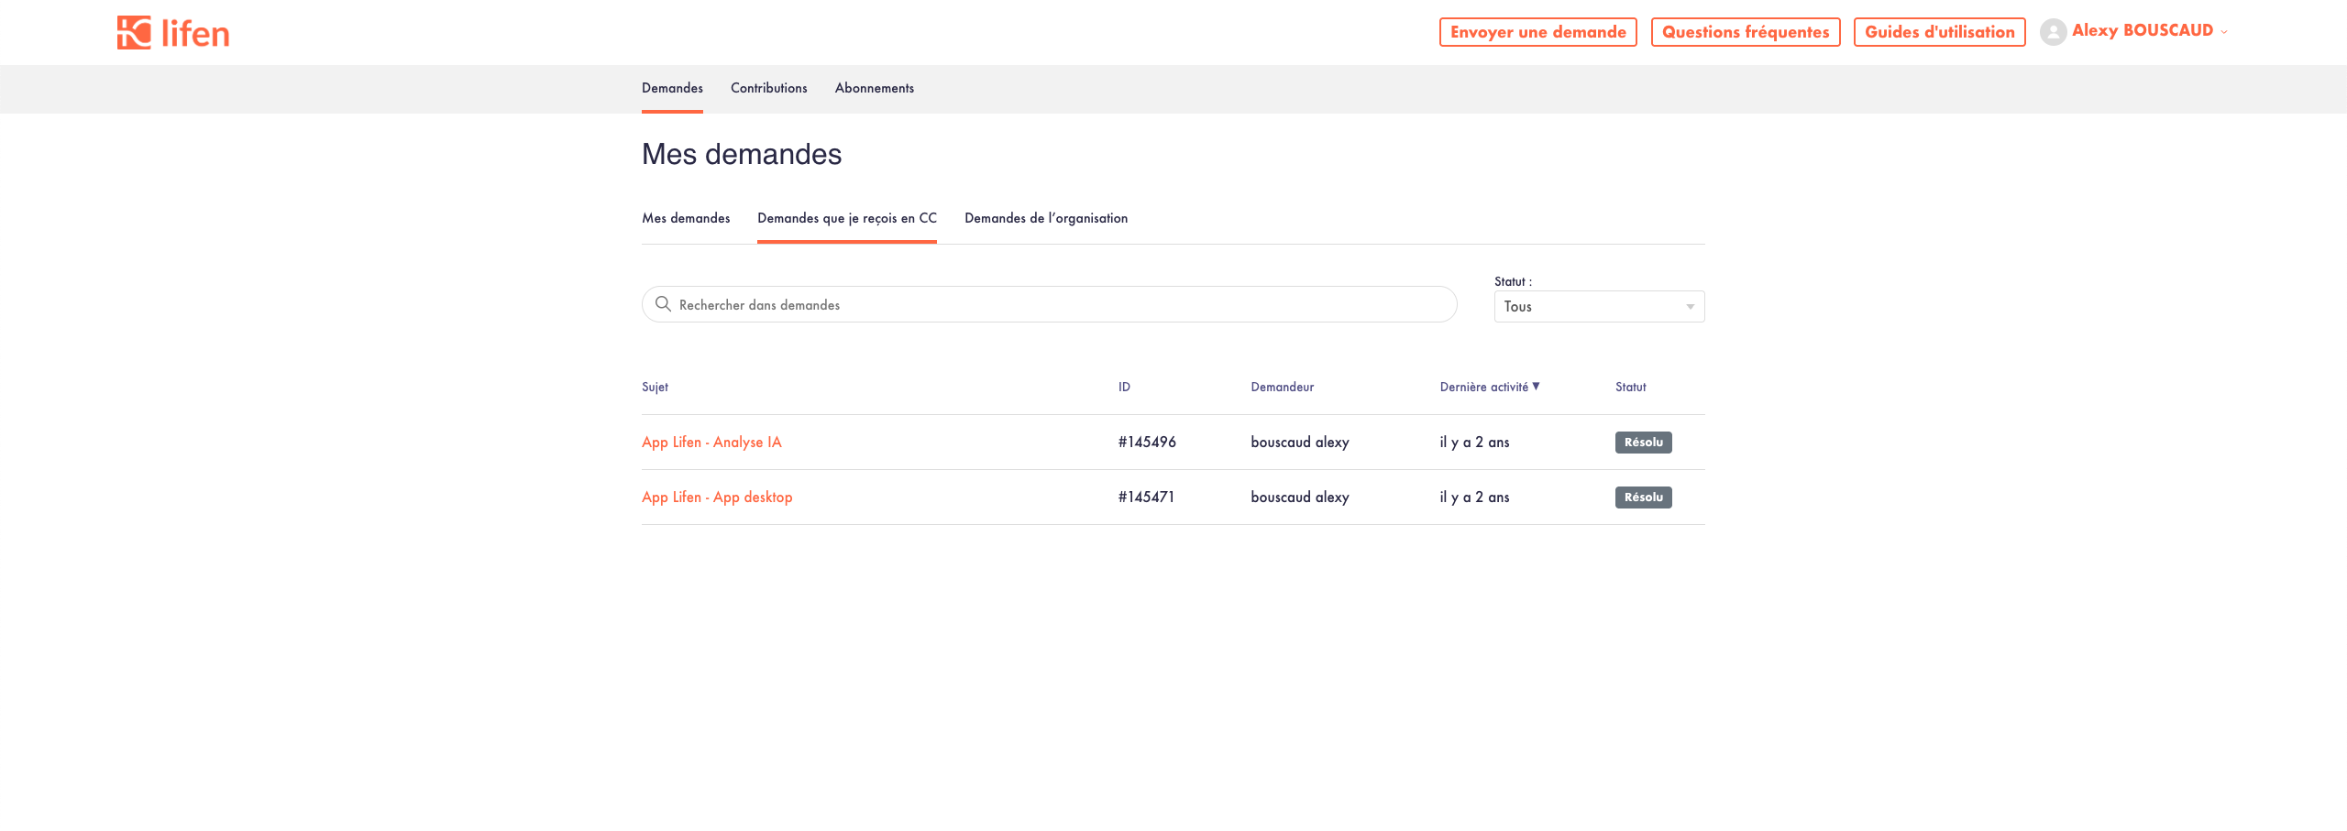Open the Abonnements tab

point(874,88)
